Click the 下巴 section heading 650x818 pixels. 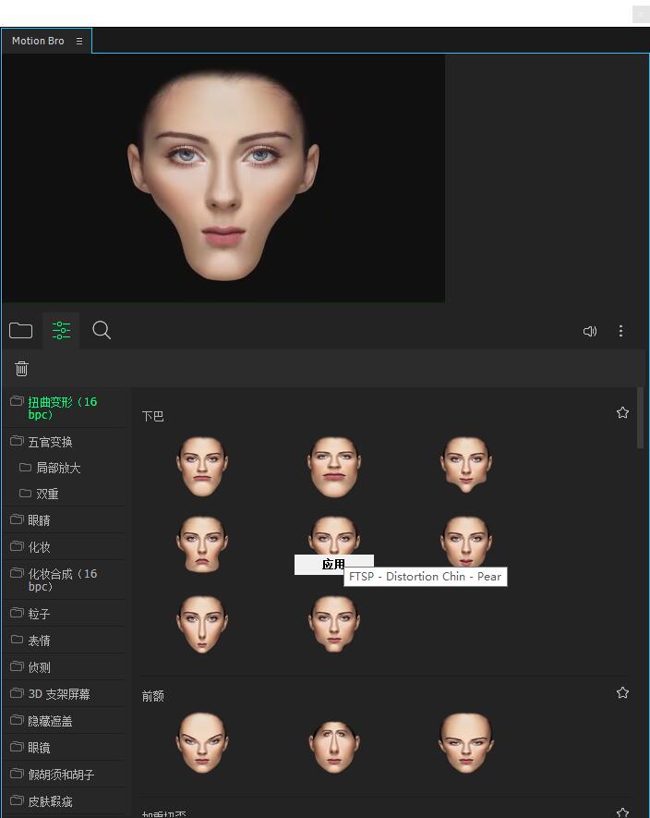pos(152,416)
